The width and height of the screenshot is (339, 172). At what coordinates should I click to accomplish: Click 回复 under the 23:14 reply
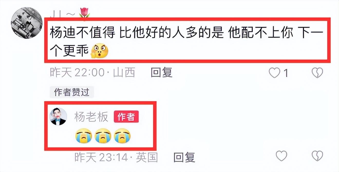(x=184, y=157)
